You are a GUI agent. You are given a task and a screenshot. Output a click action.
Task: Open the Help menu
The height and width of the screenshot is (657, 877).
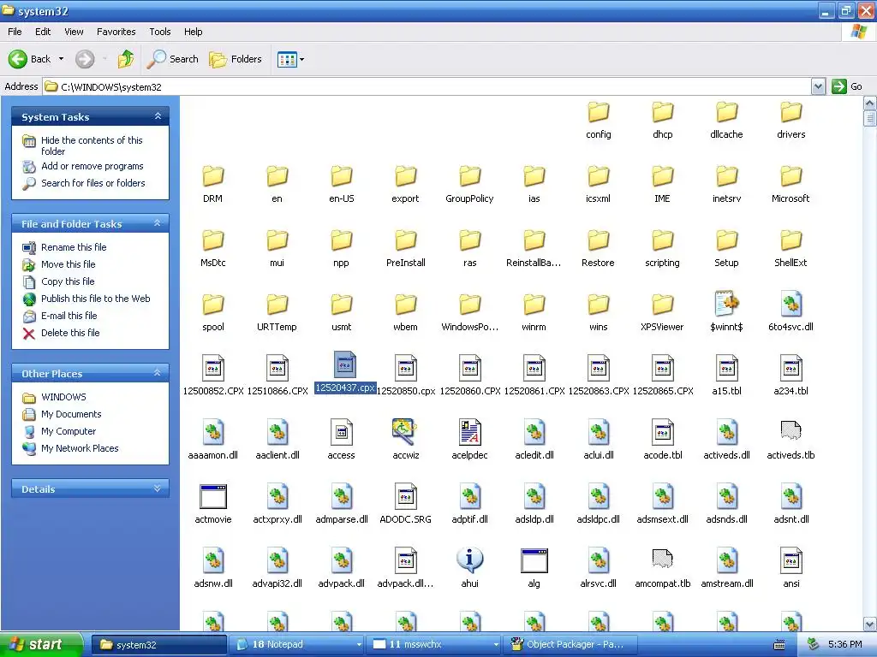193,32
